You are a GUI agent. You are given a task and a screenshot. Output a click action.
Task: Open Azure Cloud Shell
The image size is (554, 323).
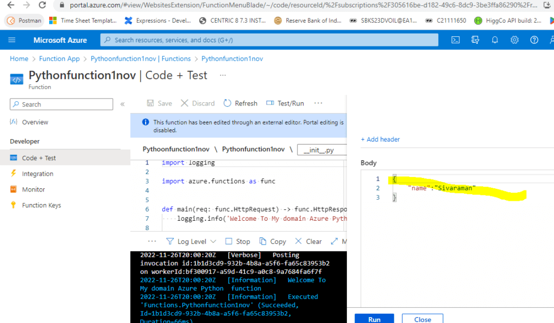[x=456, y=40]
